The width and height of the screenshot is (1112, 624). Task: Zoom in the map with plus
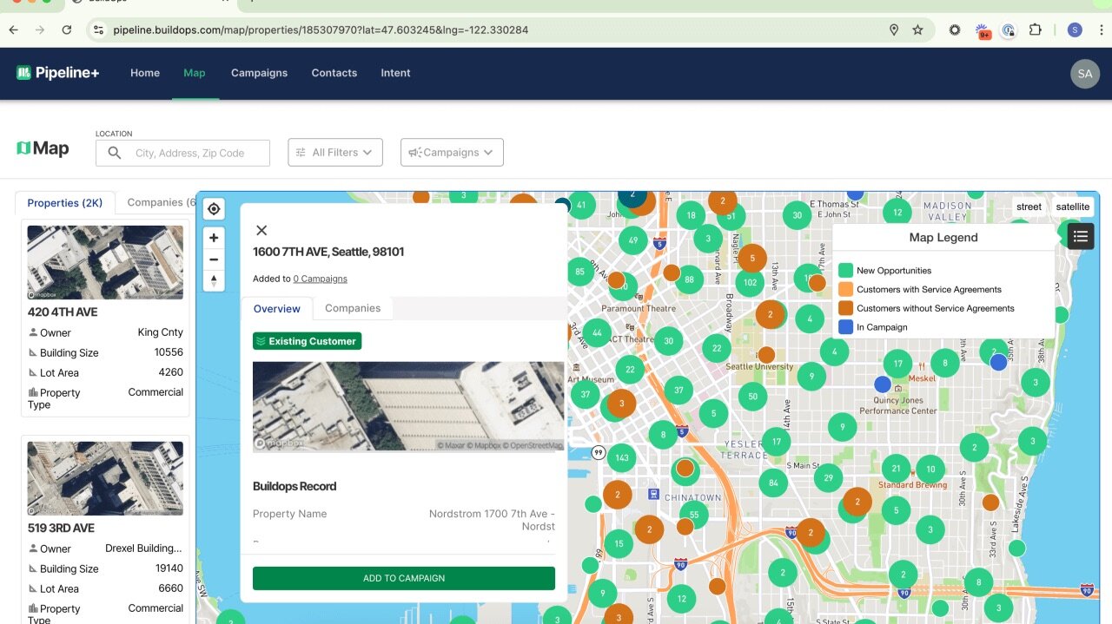214,237
